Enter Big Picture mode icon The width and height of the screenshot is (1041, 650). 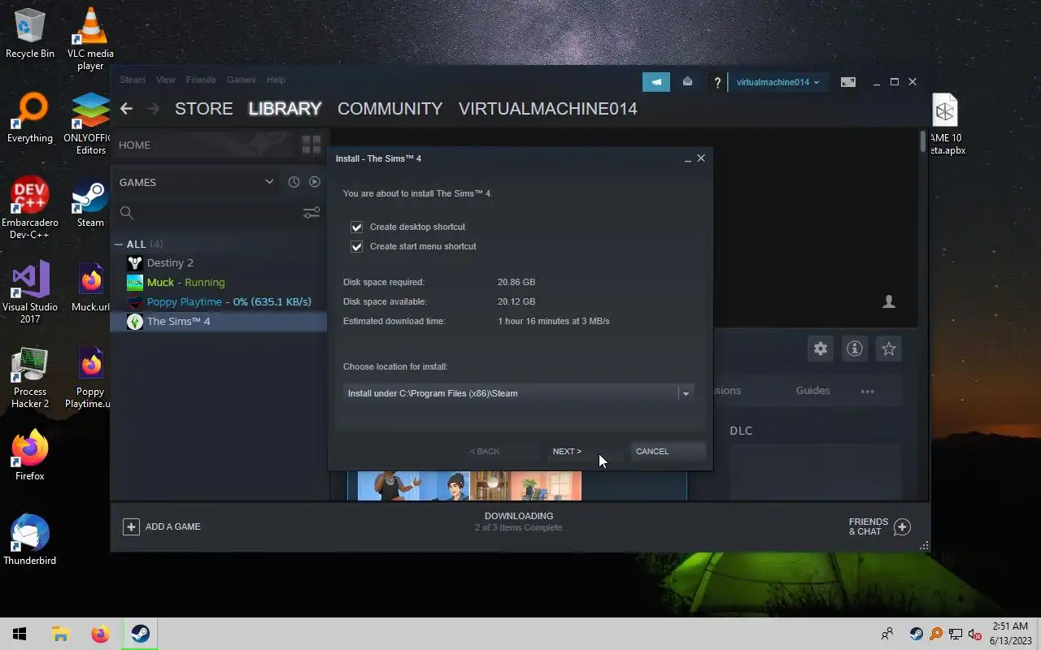pos(848,82)
